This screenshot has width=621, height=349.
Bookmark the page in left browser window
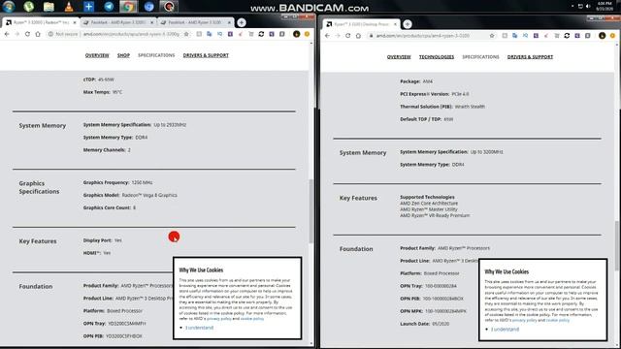[x=186, y=34]
